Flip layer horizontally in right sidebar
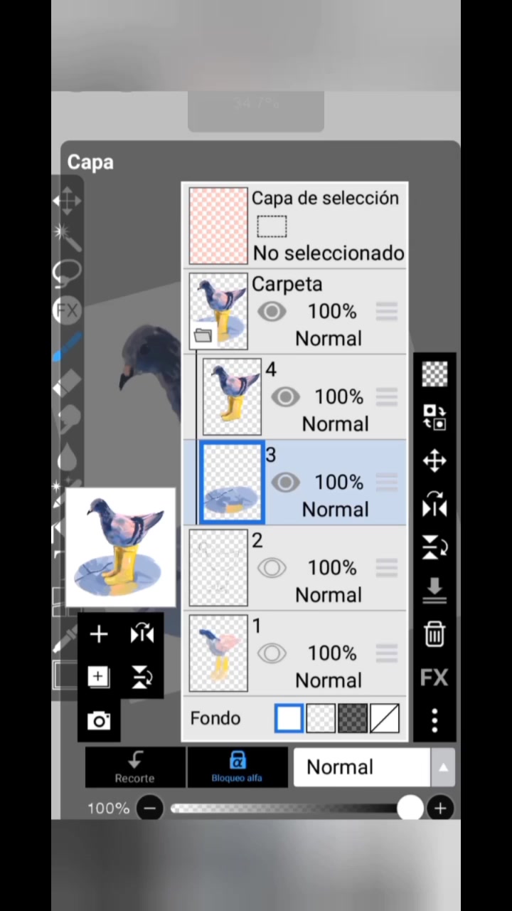The height and width of the screenshot is (911, 512). (x=434, y=505)
